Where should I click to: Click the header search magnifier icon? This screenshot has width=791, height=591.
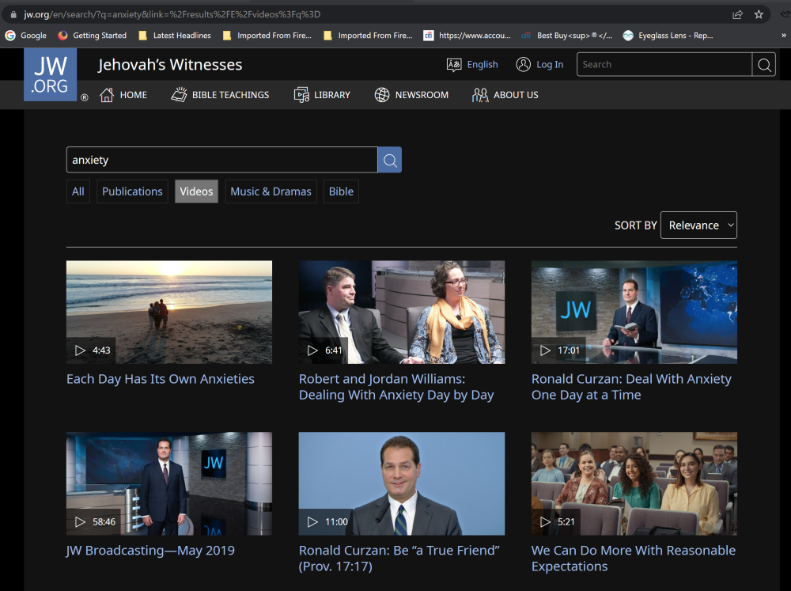coord(764,65)
